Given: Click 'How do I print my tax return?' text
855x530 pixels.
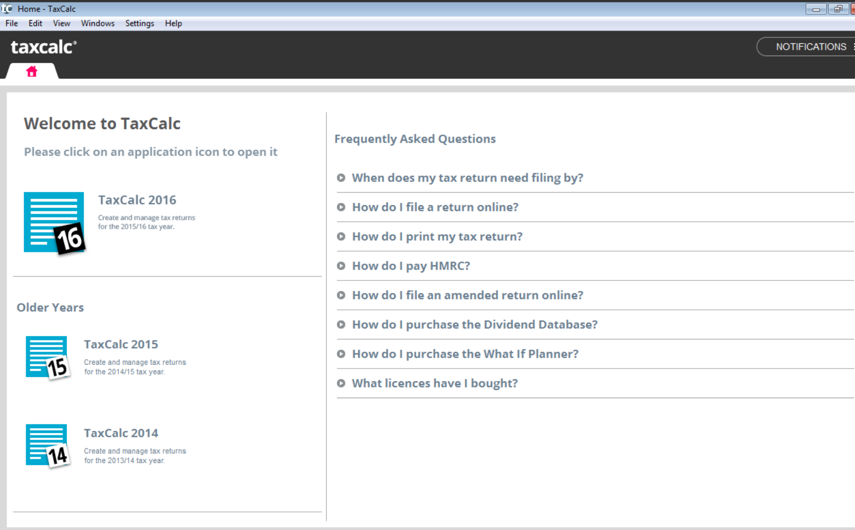Looking at the screenshot, I should coord(437,236).
